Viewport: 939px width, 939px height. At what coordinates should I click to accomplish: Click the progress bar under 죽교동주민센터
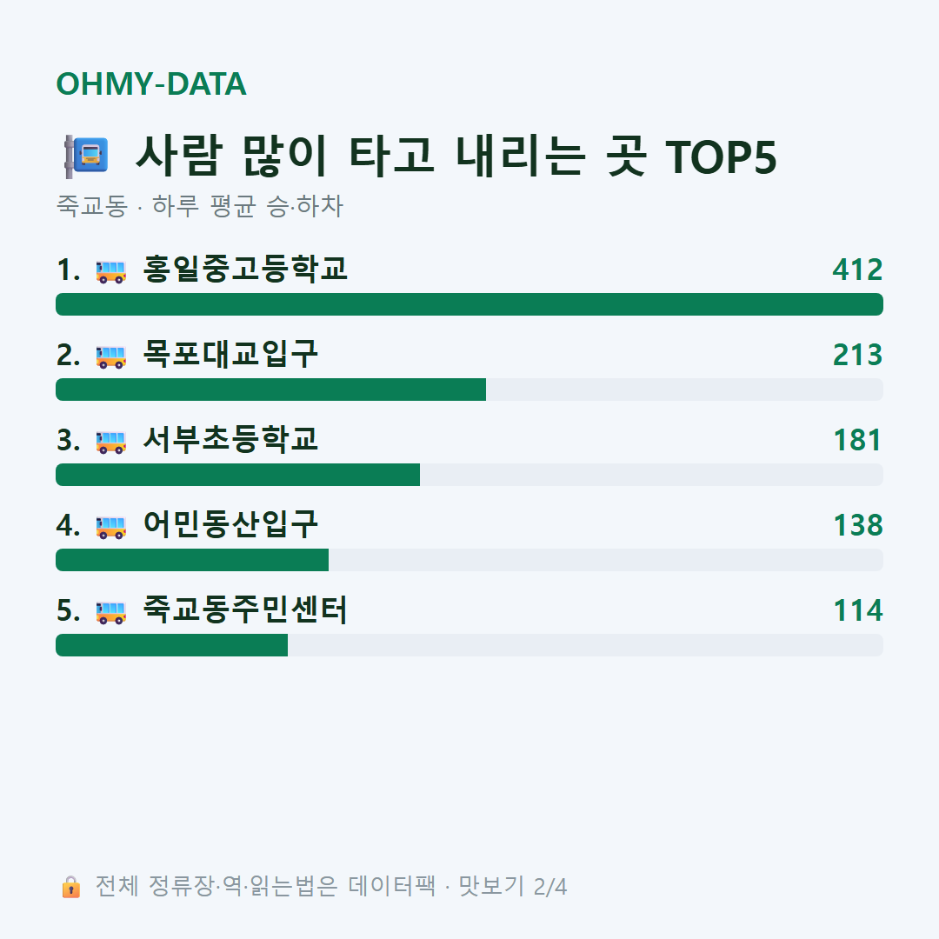(x=469, y=645)
